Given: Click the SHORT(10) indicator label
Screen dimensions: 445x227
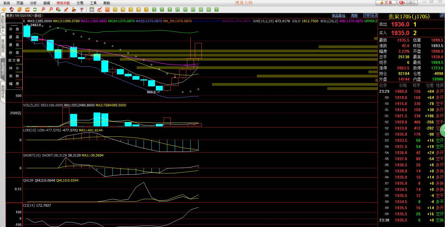Looking at the screenshot, I should (32, 155).
